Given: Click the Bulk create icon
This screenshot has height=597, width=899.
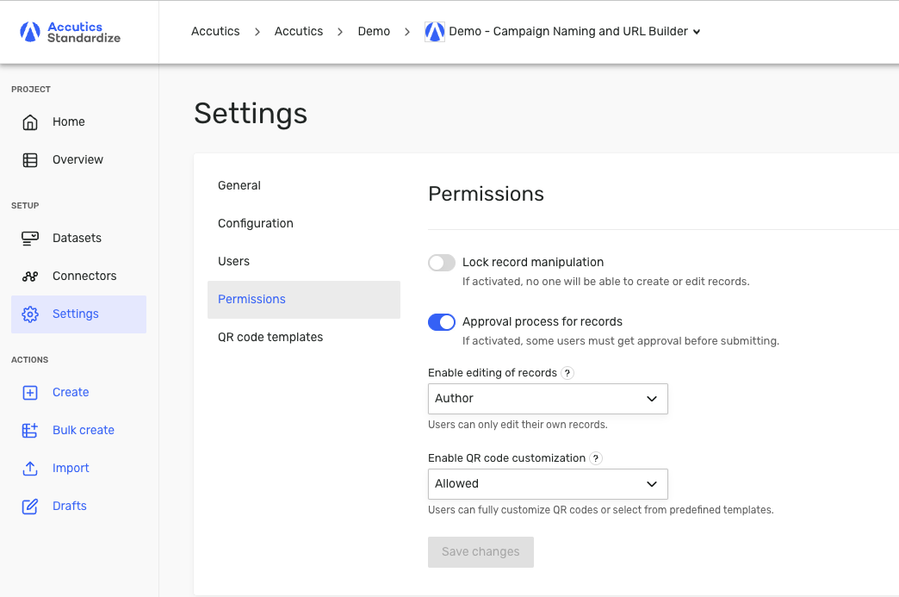Looking at the screenshot, I should (x=30, y=431).
